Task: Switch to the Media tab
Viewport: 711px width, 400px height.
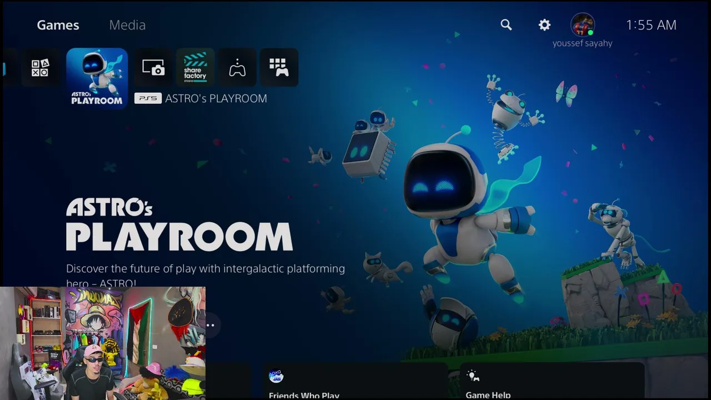Action: click(x=127, y=25)
